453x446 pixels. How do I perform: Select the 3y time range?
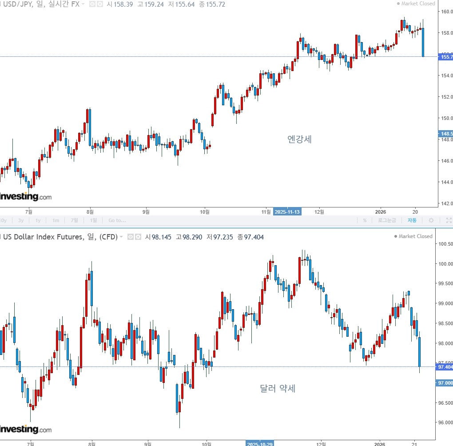coord(21,220)
